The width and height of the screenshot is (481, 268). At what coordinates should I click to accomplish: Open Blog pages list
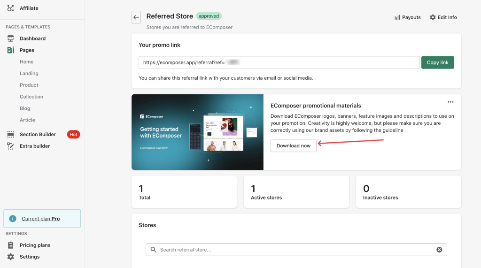[x=25, y=108]
